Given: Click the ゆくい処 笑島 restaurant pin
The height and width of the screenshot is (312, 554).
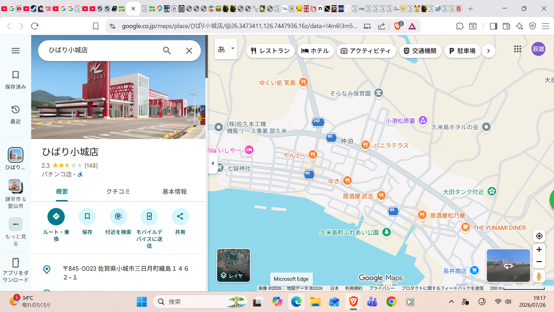Looking at the screenshot, I should coord(303,82).
